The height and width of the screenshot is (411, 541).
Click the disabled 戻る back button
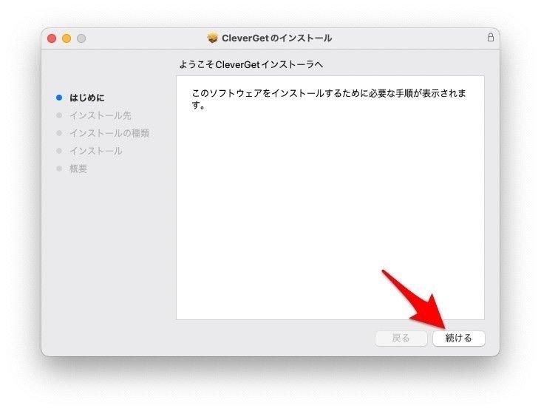click(401, 338)
